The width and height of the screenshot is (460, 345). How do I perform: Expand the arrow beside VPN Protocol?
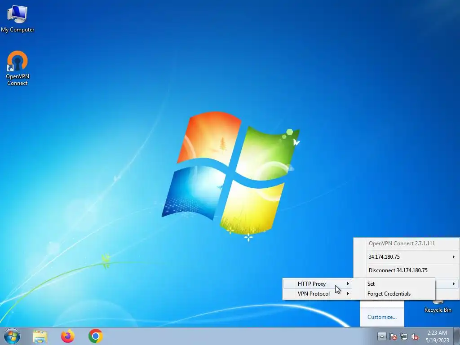point(348,294)
